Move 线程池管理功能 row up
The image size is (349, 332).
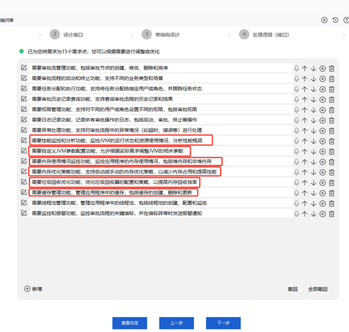[x=304, y=203]
